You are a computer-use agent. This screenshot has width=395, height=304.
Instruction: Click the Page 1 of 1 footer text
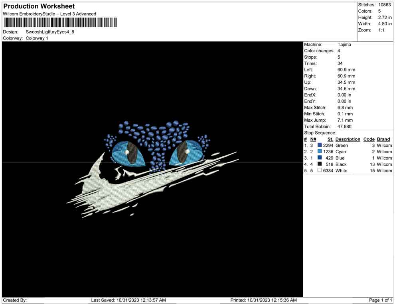pos(381,300)
